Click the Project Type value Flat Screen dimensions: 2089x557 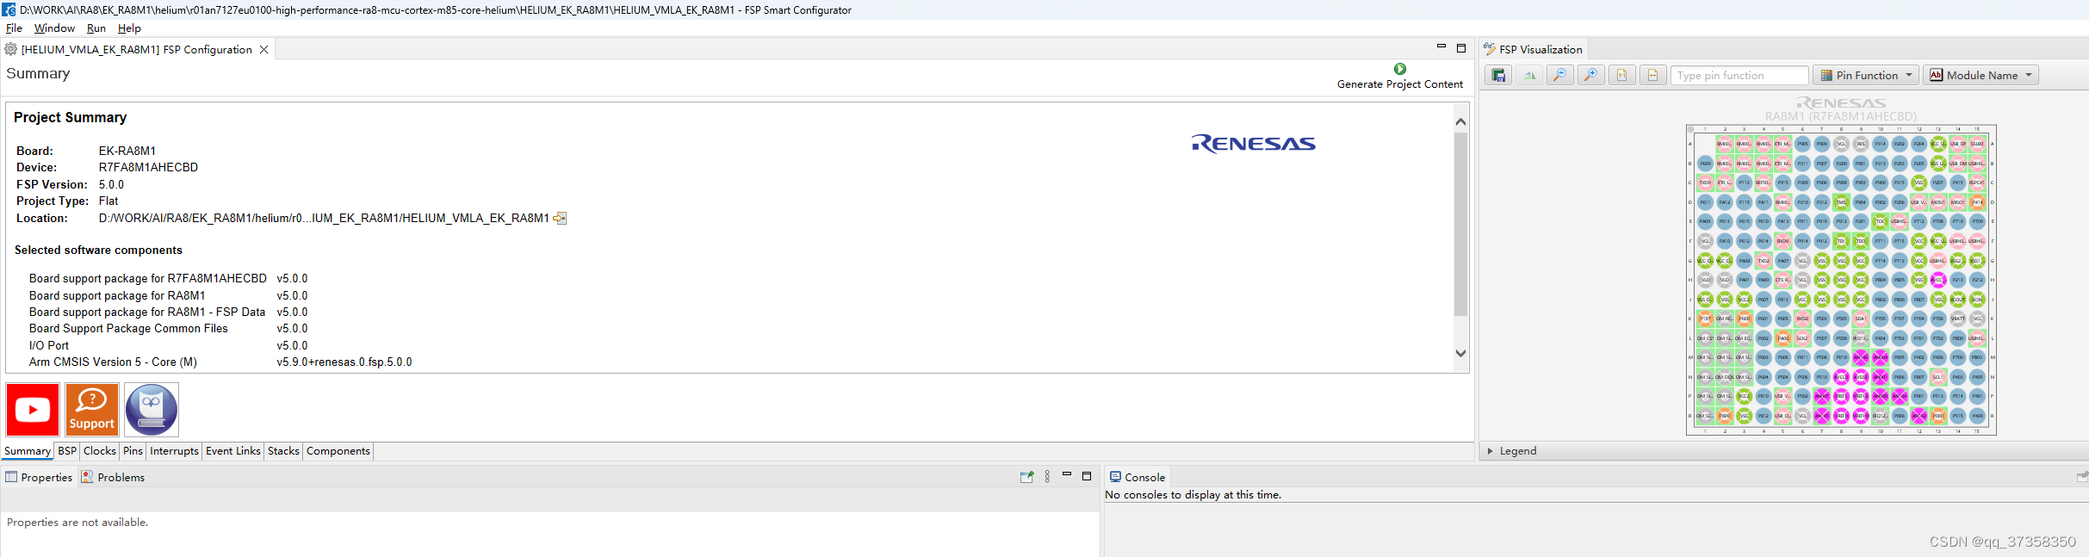pos(108,201)
